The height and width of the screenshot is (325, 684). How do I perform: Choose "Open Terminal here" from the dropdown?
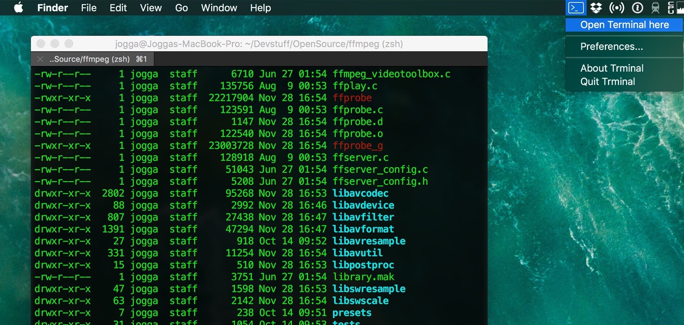coord(624,25)
